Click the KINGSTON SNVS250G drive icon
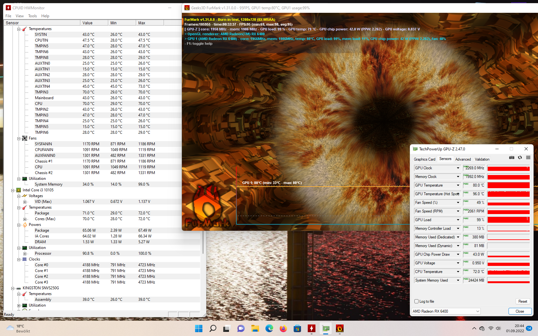 point(19,288)
